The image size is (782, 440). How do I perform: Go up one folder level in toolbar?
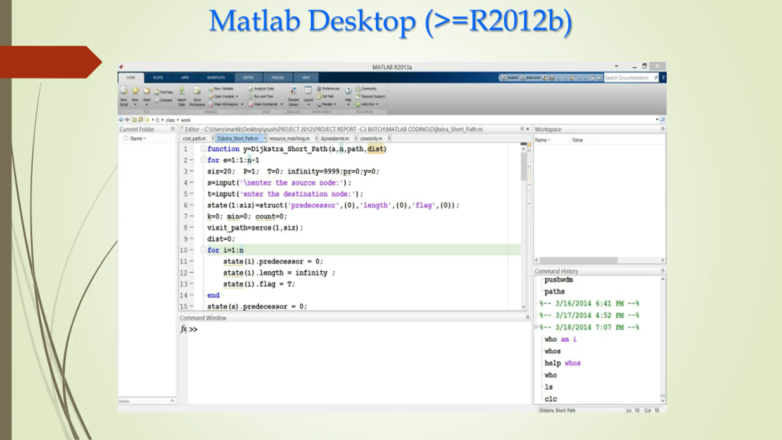[134, 120]
